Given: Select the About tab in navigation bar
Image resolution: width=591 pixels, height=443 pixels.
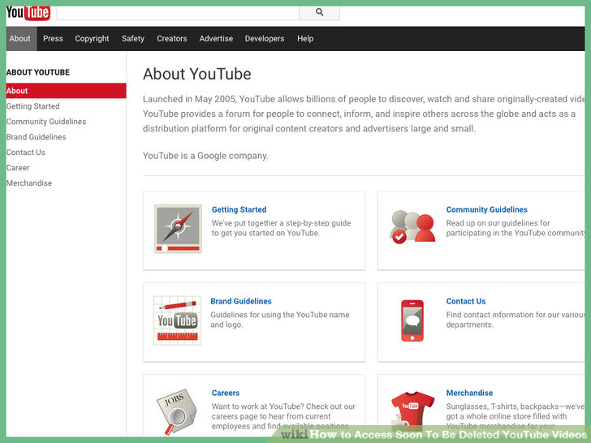Looking at the screenshot, I should [20, 38].
